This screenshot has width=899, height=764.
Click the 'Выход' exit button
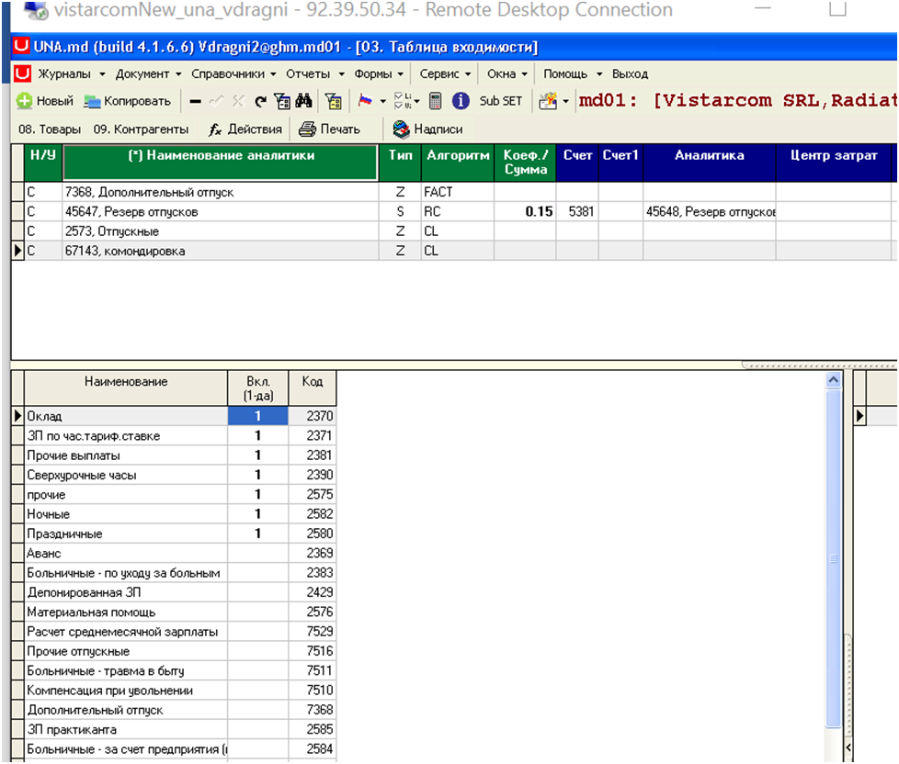click(630, 73)
